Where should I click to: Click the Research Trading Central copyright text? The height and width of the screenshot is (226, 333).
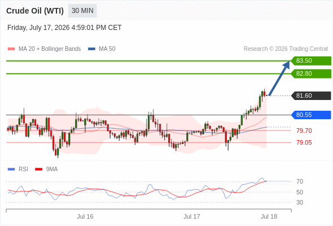[x=286, y=49]
